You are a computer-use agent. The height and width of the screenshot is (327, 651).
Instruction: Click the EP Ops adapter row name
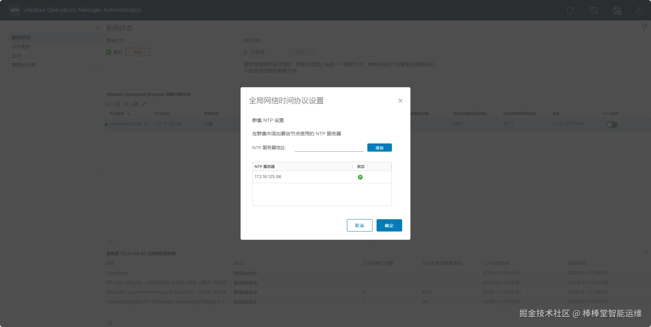pyautogui.click(x=166, y=282)
